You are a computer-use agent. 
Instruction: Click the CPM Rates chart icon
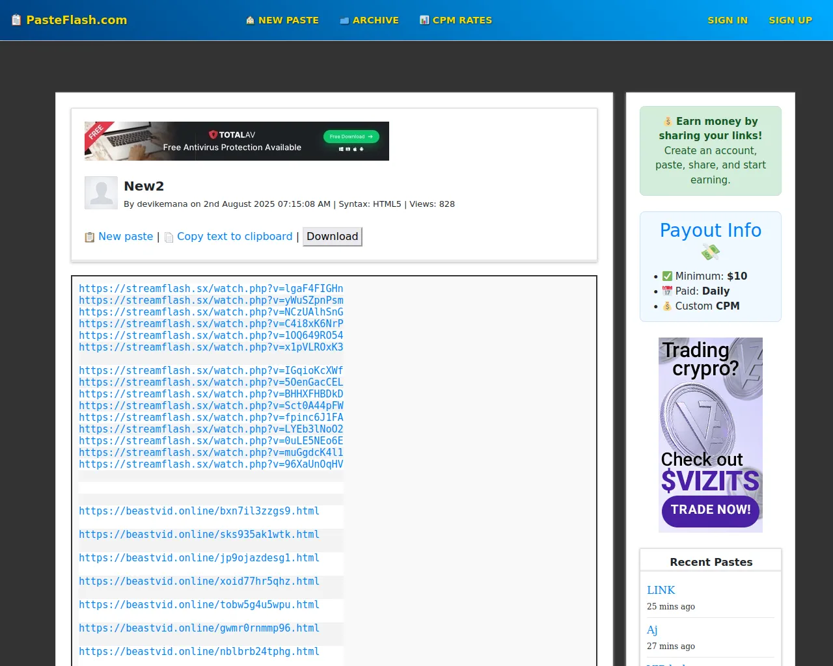coord(424,20)
